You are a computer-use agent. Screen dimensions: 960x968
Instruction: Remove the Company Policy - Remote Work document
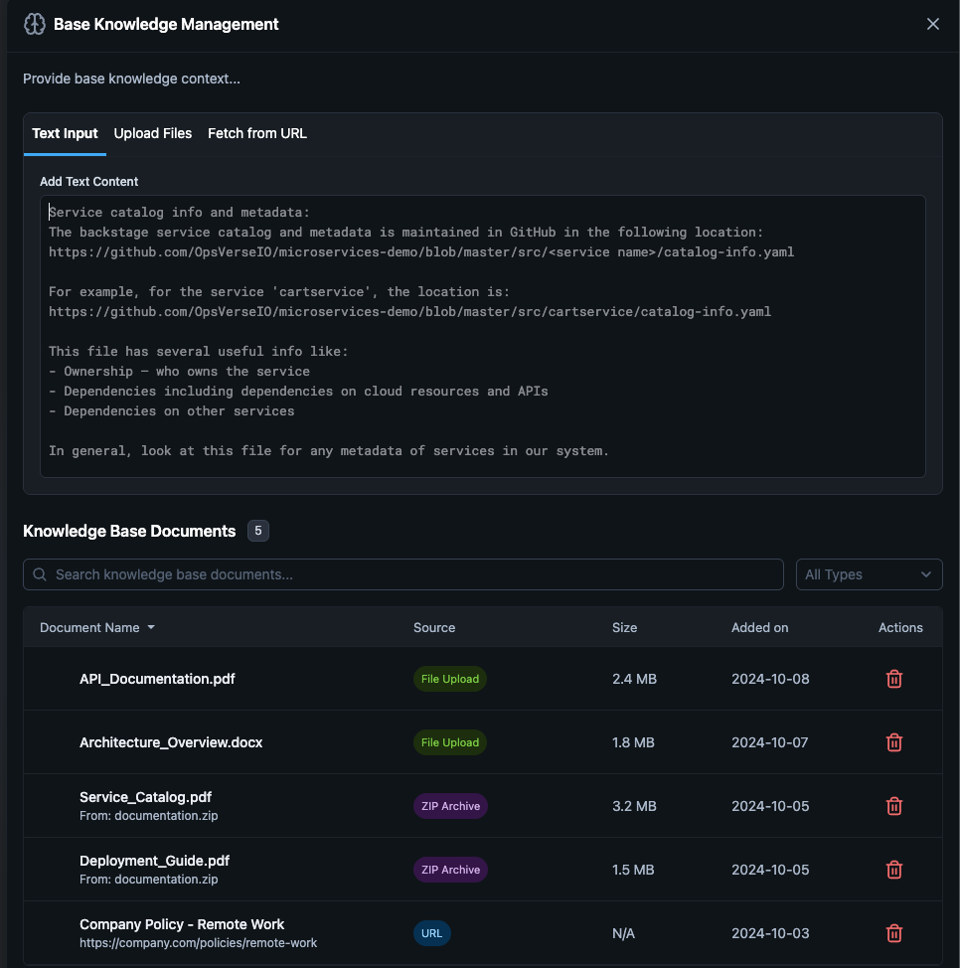pyautogui.click(x=893, y=933)
